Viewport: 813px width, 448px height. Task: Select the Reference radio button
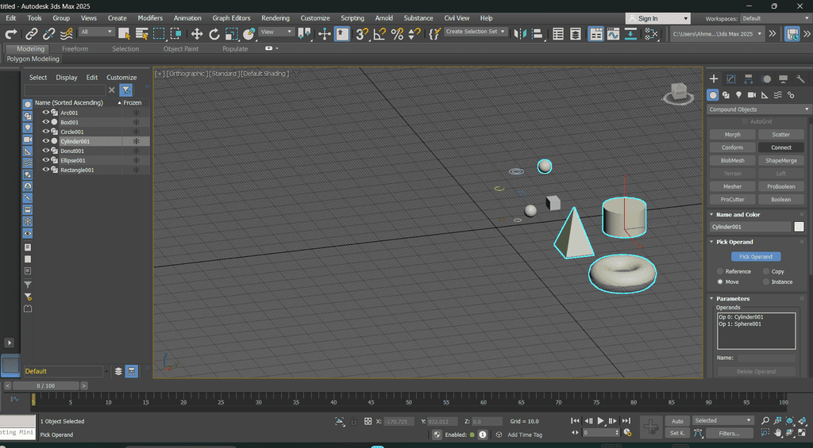tap(720, 271)
